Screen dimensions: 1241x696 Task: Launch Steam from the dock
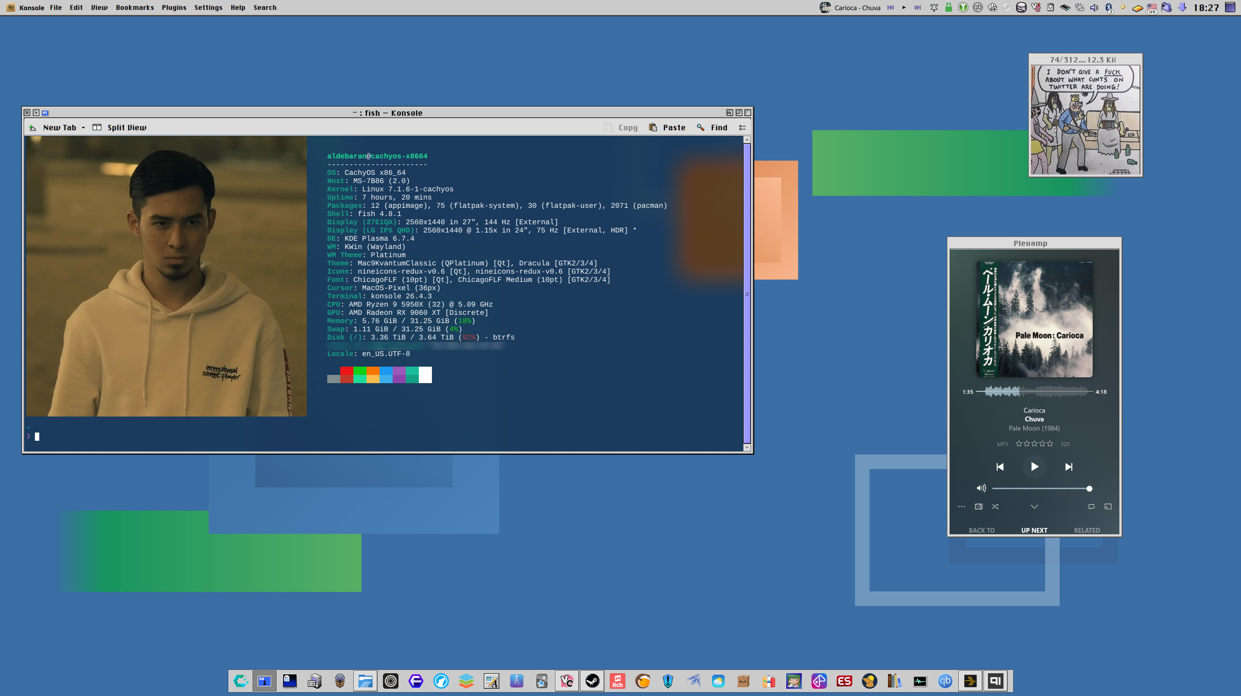pyautogui.click(x=592, y=681)
